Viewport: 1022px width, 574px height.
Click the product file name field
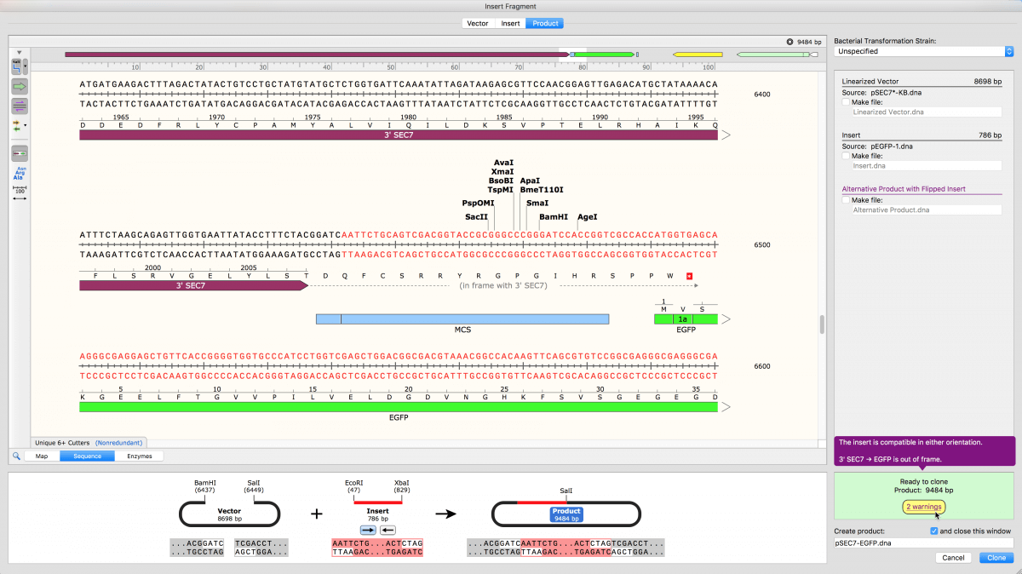(923, 542)
